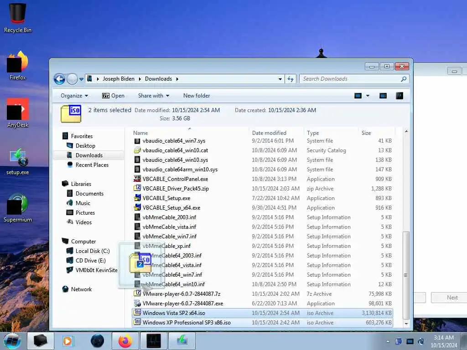467x350 pixels.
Task: Open the media player taskbar button
Action: 68,341
